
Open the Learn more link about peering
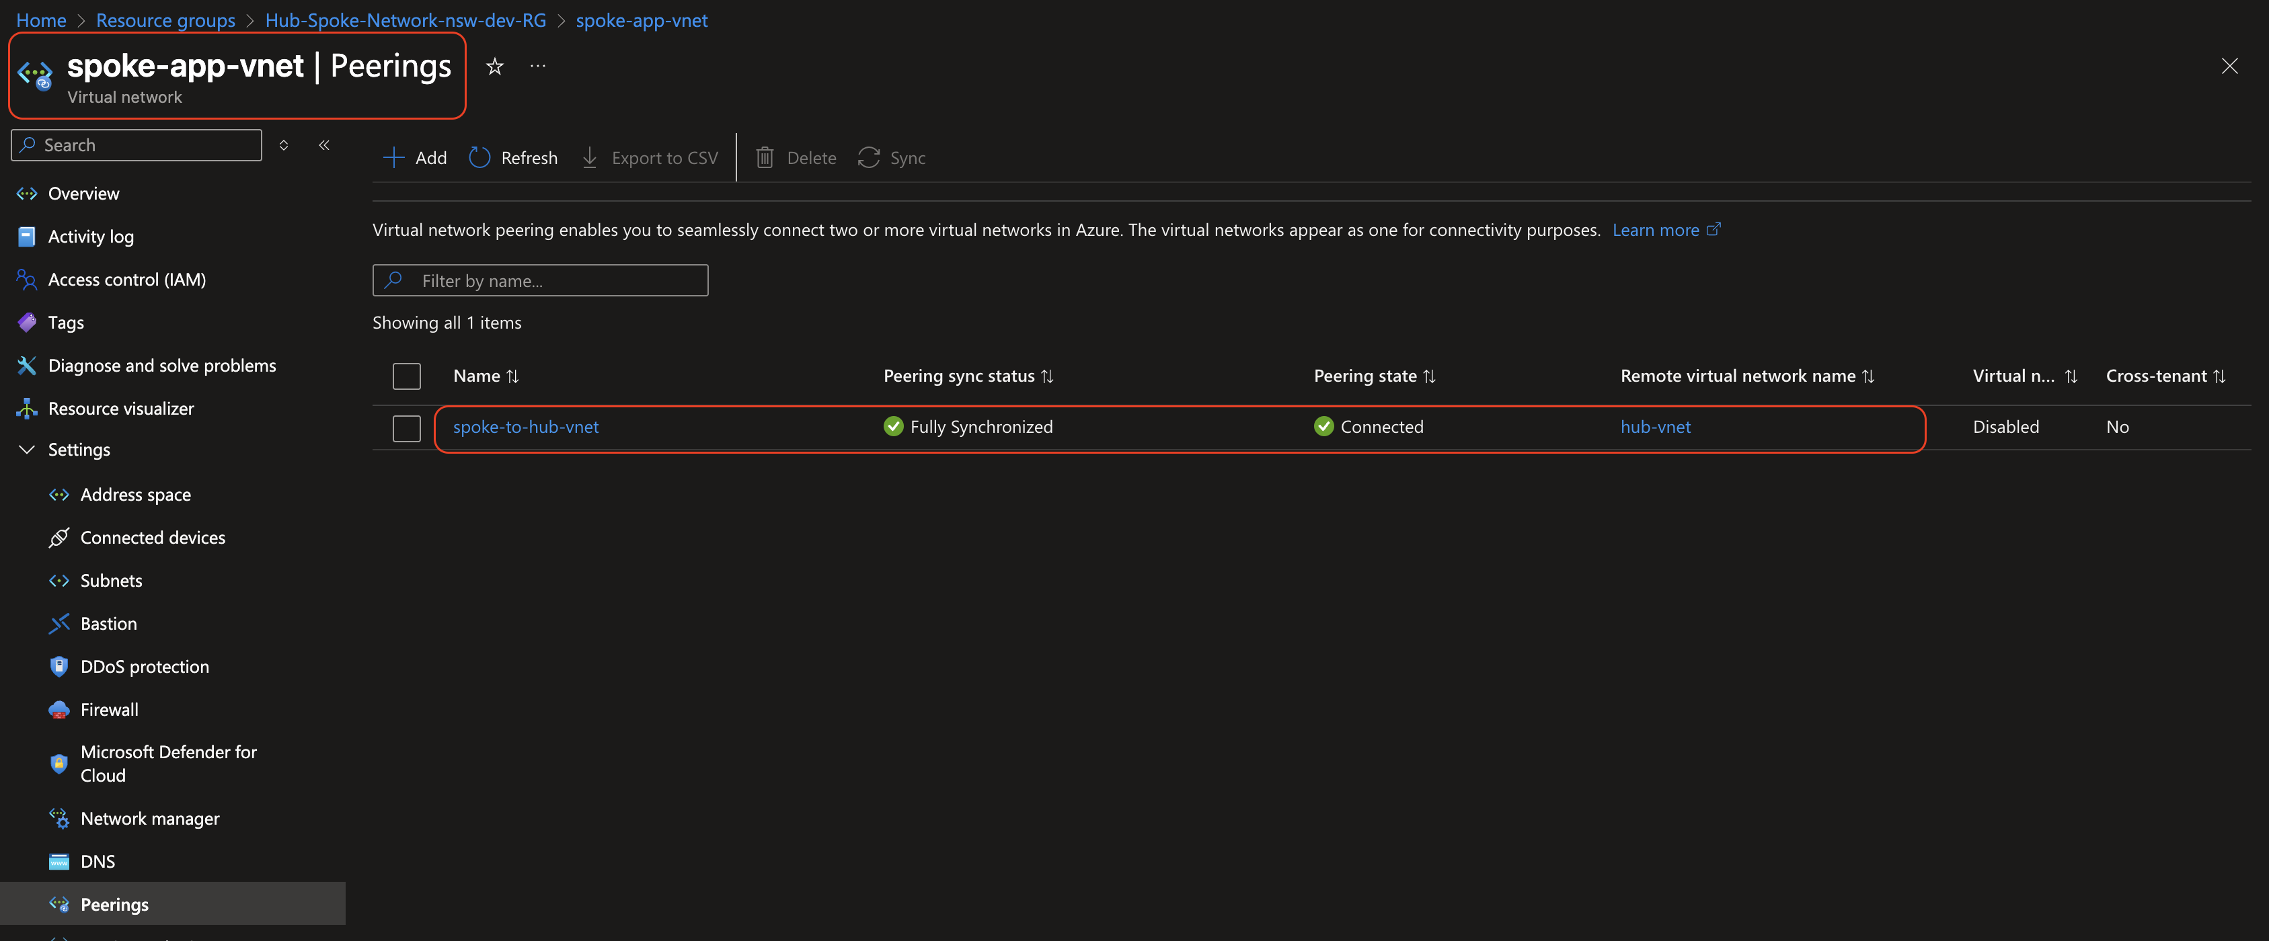click(x=1658, y=229)
